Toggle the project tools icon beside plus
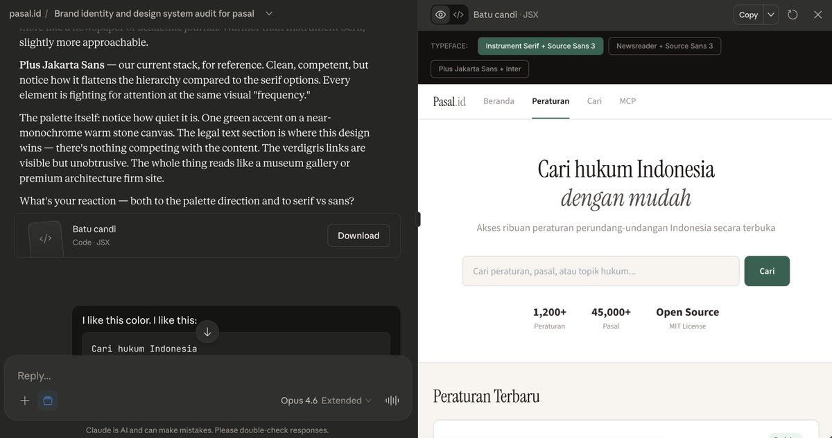The width and height of the screenshot is (832, 438). [x=48, y=401]
